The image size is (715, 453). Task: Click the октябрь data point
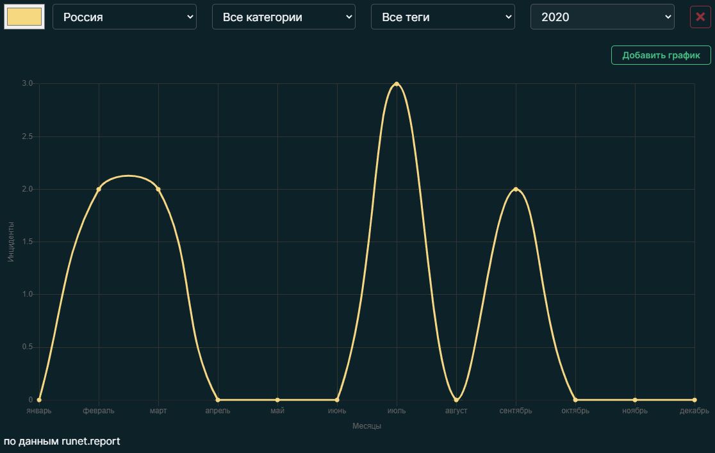(x=575, y=400)
